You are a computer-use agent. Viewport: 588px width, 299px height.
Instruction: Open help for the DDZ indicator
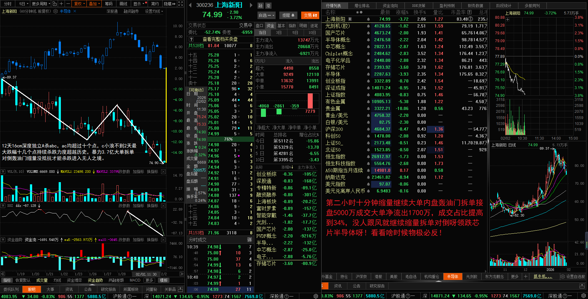(x=3, y=206)
